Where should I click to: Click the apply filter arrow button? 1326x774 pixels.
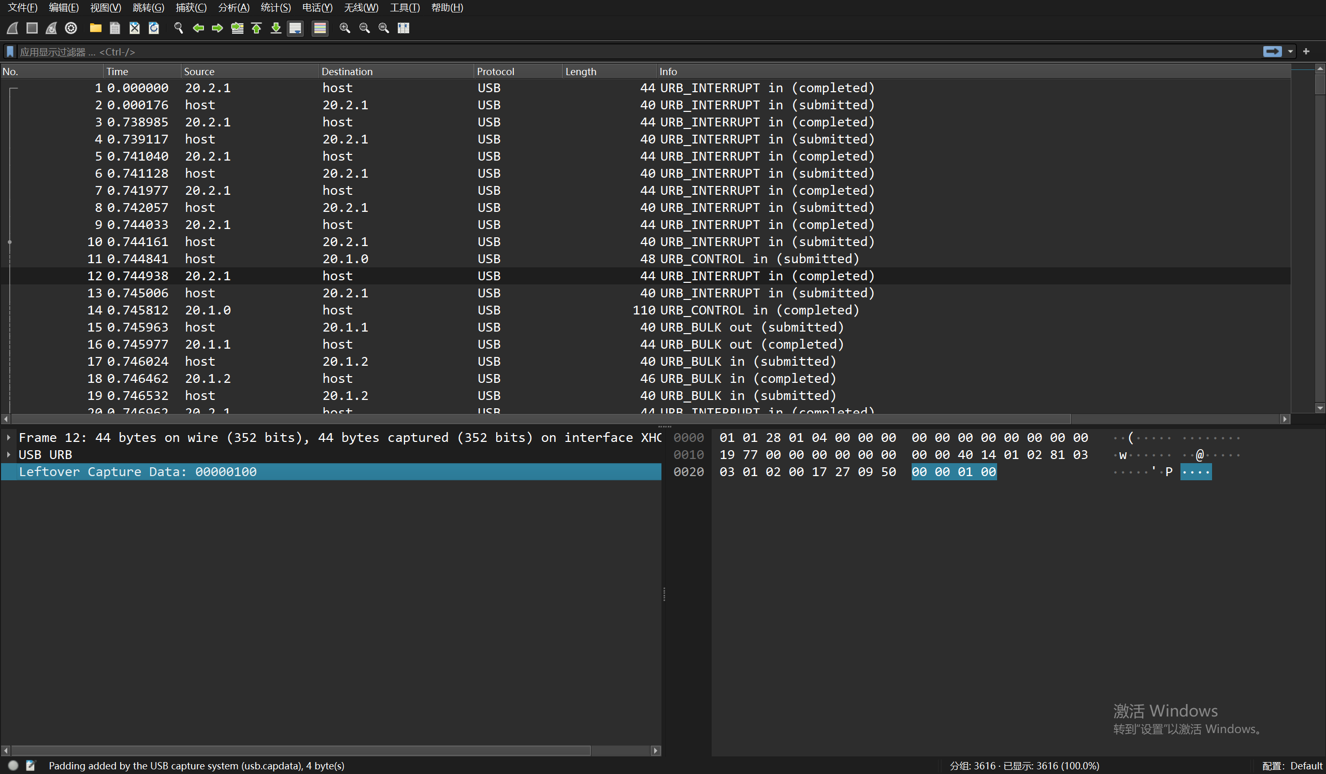pos(1272,52)
